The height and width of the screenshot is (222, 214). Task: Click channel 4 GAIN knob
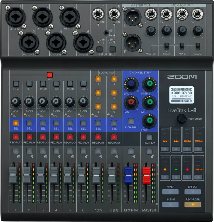coord(56,102)
